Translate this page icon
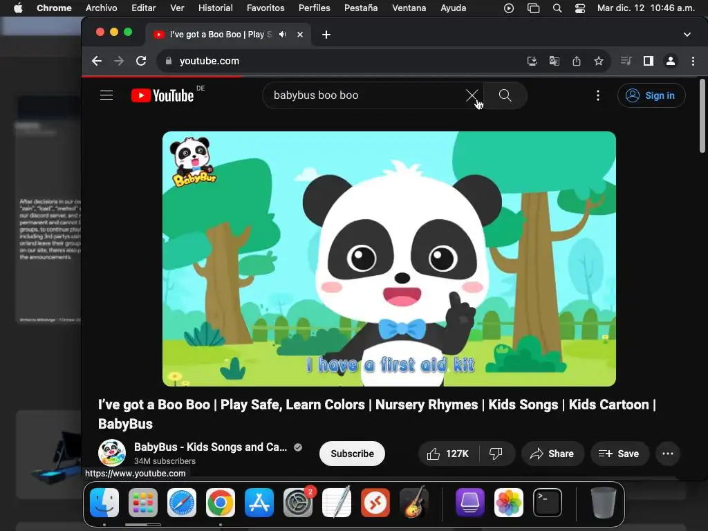 pos(555,61)
